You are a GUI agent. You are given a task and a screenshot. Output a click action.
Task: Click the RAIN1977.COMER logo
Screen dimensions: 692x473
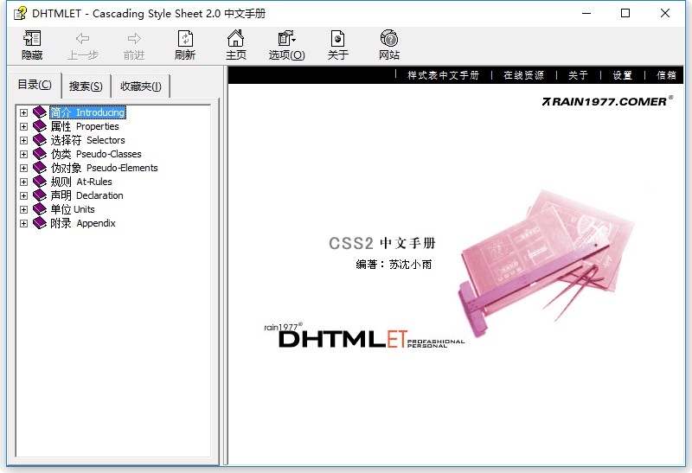[x=607, y=101]
